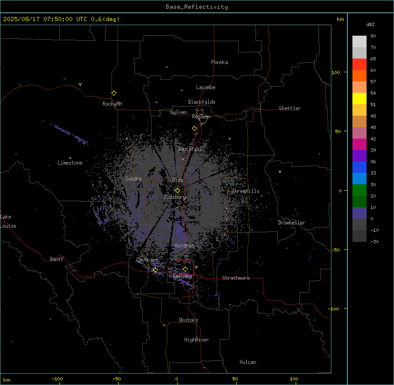Select the yellow diamond marker below Cochrane

(x=155, y=270)
